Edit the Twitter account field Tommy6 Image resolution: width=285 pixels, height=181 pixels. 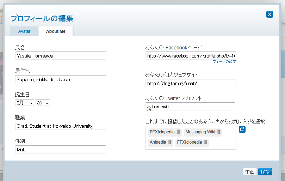[190, 107]
